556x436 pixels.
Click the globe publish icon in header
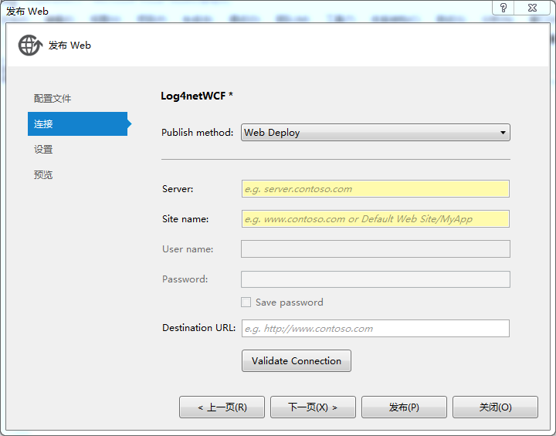tap(30, 46)
